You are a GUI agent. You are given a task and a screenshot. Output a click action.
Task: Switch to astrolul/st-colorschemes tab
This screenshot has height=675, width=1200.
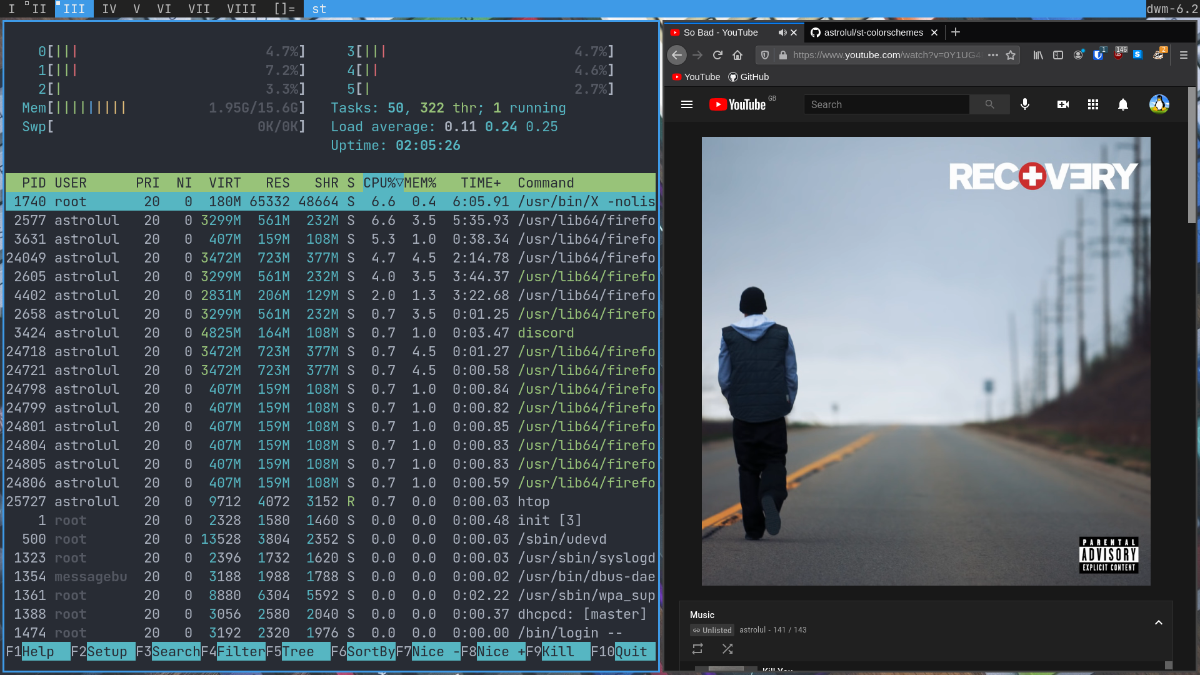872,32
